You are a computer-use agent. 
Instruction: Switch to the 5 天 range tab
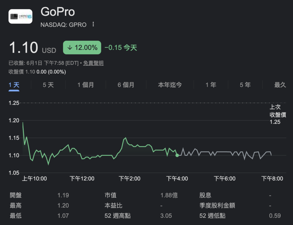pos(48,85)
